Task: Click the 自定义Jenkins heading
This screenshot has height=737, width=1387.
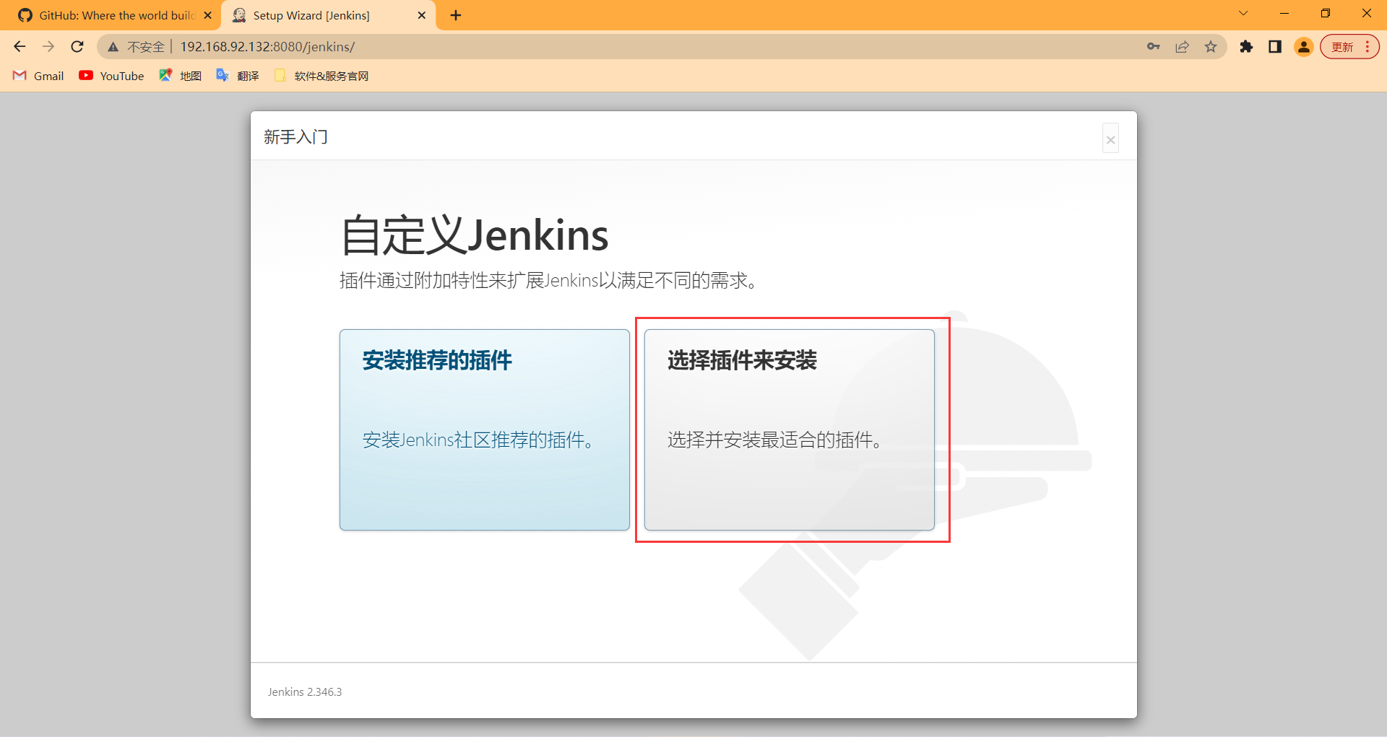Action: tap(475, 235)
